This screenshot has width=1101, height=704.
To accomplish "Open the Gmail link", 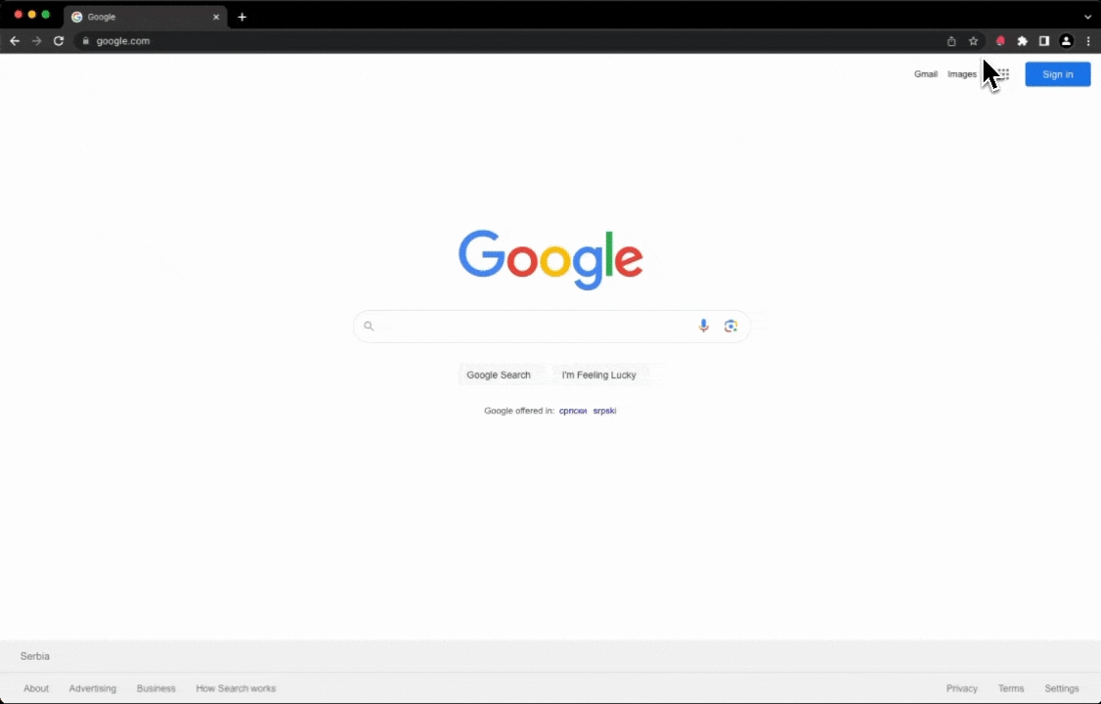I will (x=925, y=74).
